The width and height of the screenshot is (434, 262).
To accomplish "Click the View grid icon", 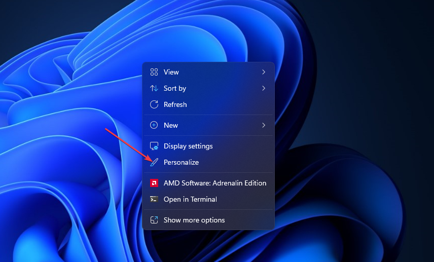I will click(154, 72).
